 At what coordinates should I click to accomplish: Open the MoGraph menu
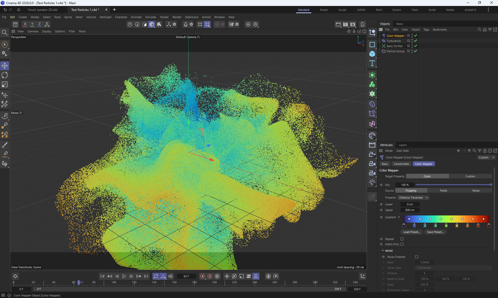point(105,17)
